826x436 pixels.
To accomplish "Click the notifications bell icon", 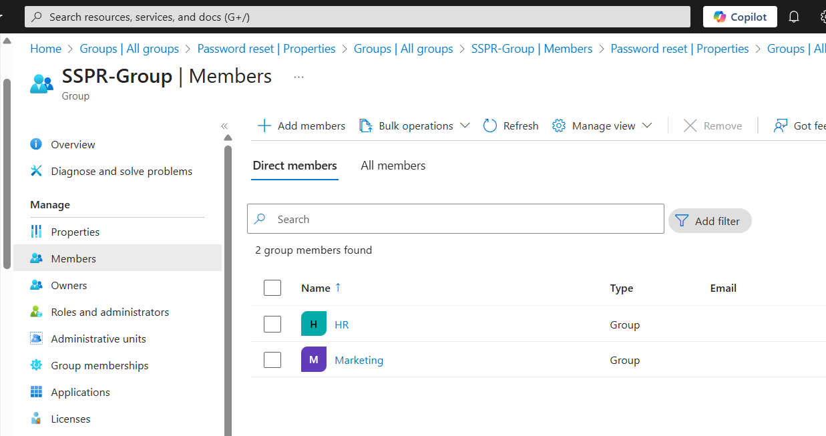I will click(794, 17).
